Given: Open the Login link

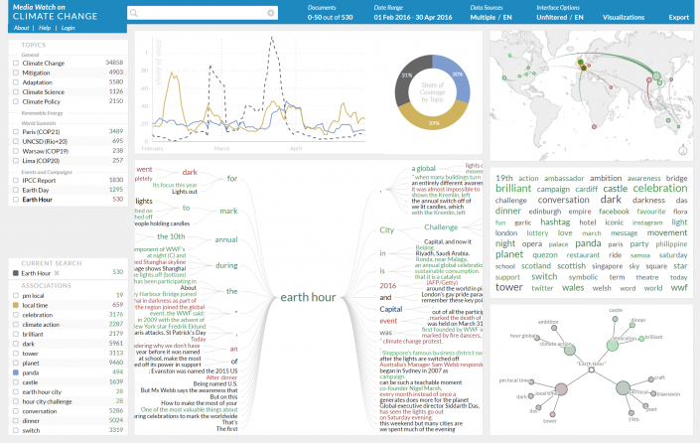Looking at the screenshot, I should (x=69, y=28).
